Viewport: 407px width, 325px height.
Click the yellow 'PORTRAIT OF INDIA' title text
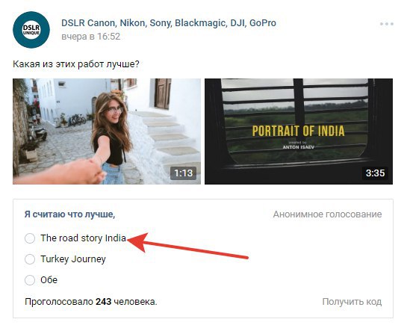pos(298,131)
